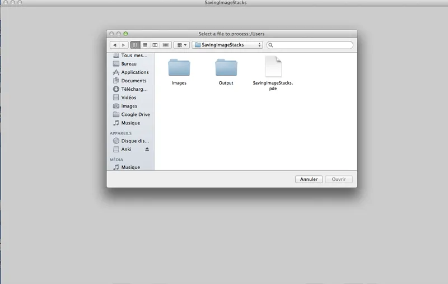448x284 pixels.
Task: Switch to column view
Action: tap(155, 45)
